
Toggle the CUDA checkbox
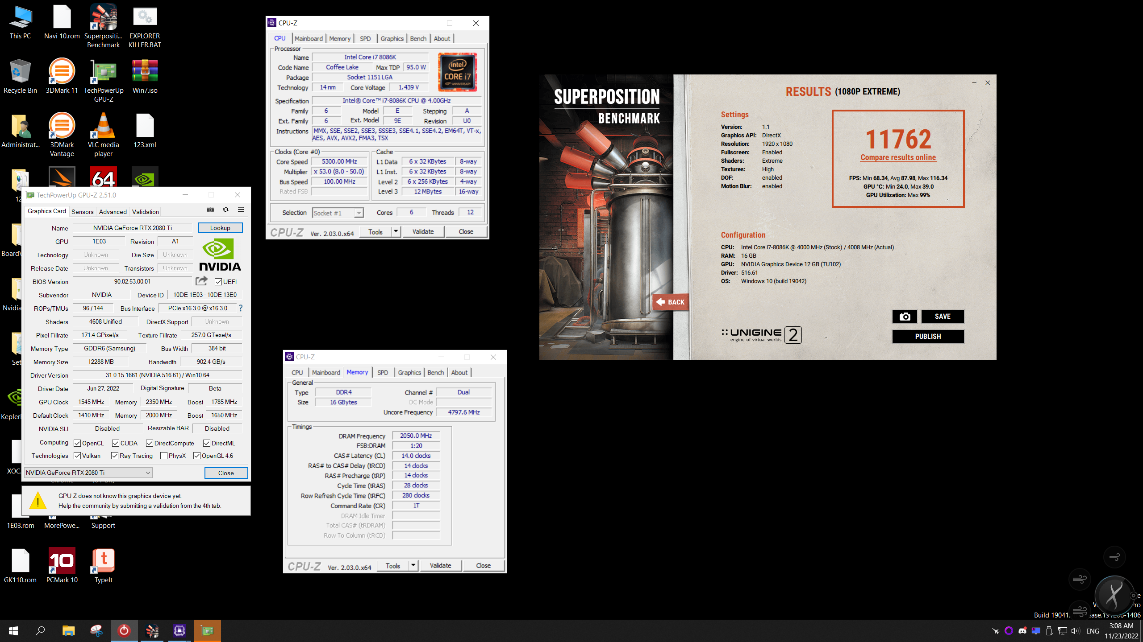(116, 443)
